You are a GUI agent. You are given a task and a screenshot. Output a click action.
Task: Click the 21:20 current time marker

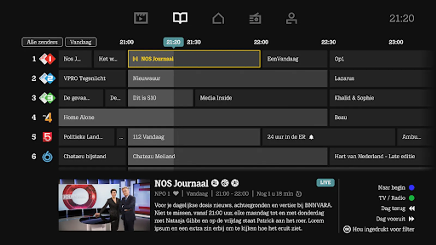click(173, 42)
